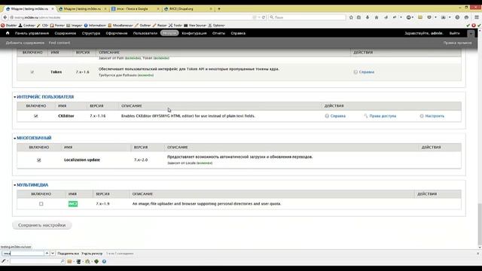Open the Структура admin menu item
This screenshot has height=271, width=482.
point(91,33)
